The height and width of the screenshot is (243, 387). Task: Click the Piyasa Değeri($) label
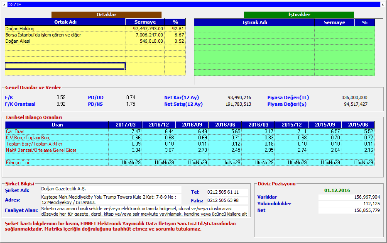click(x=287, y=104)
